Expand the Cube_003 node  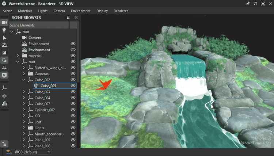(24, 92)
